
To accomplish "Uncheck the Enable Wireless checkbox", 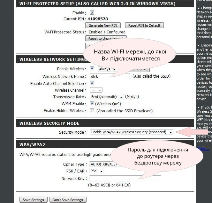I will tap(92, 69).
